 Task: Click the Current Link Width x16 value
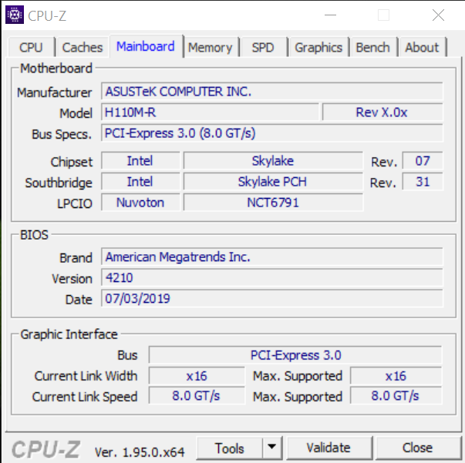point(197,376)
